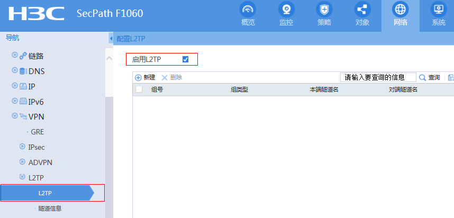Select the highlighted L2TP submenu item
Screen dimensions: 454x218
pos(47,193)
